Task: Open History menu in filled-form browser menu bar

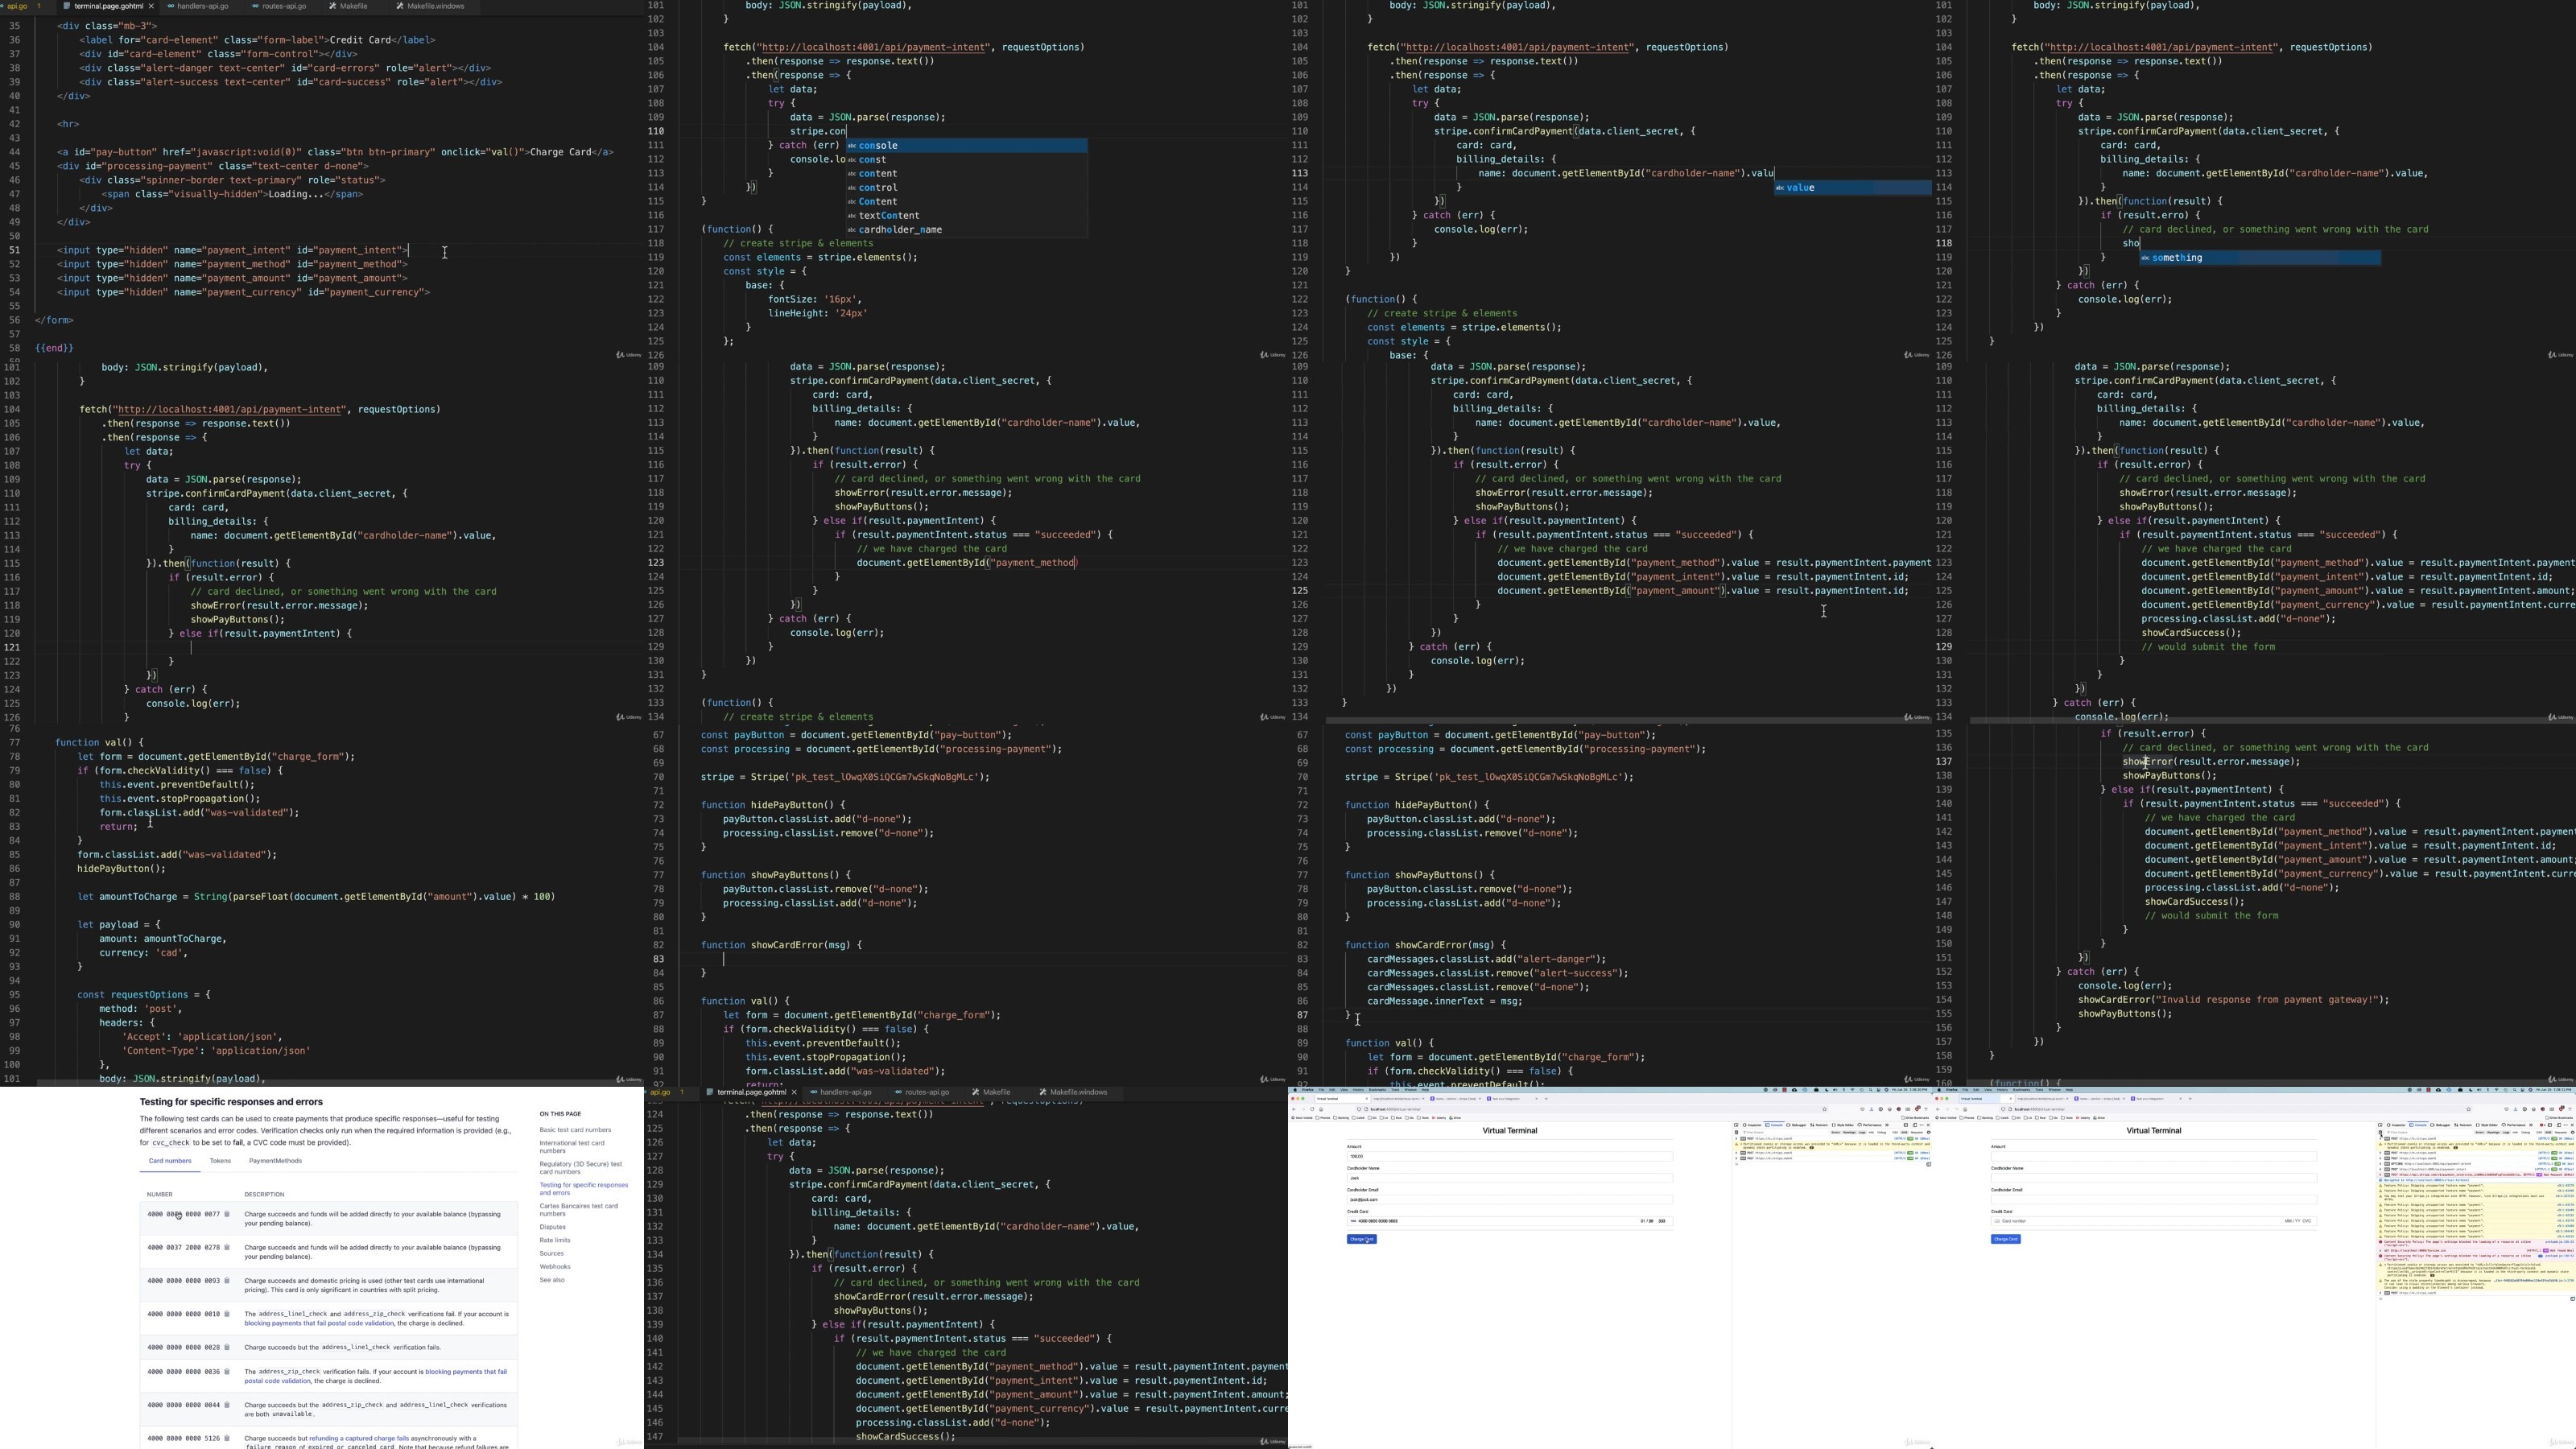Action: click(x=1359, y=1090)
